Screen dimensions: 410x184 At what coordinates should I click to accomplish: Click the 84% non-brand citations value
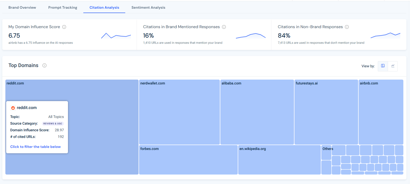[x=284, y=36]
